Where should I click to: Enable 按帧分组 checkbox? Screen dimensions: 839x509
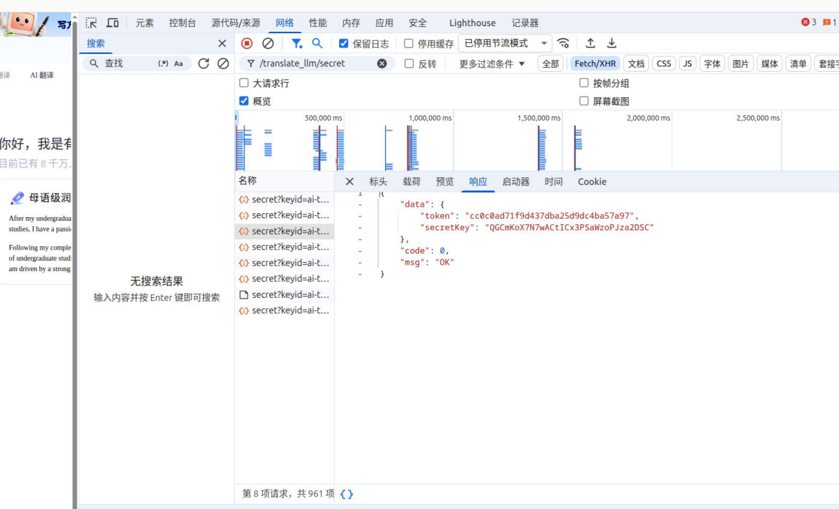pos(584,83)
